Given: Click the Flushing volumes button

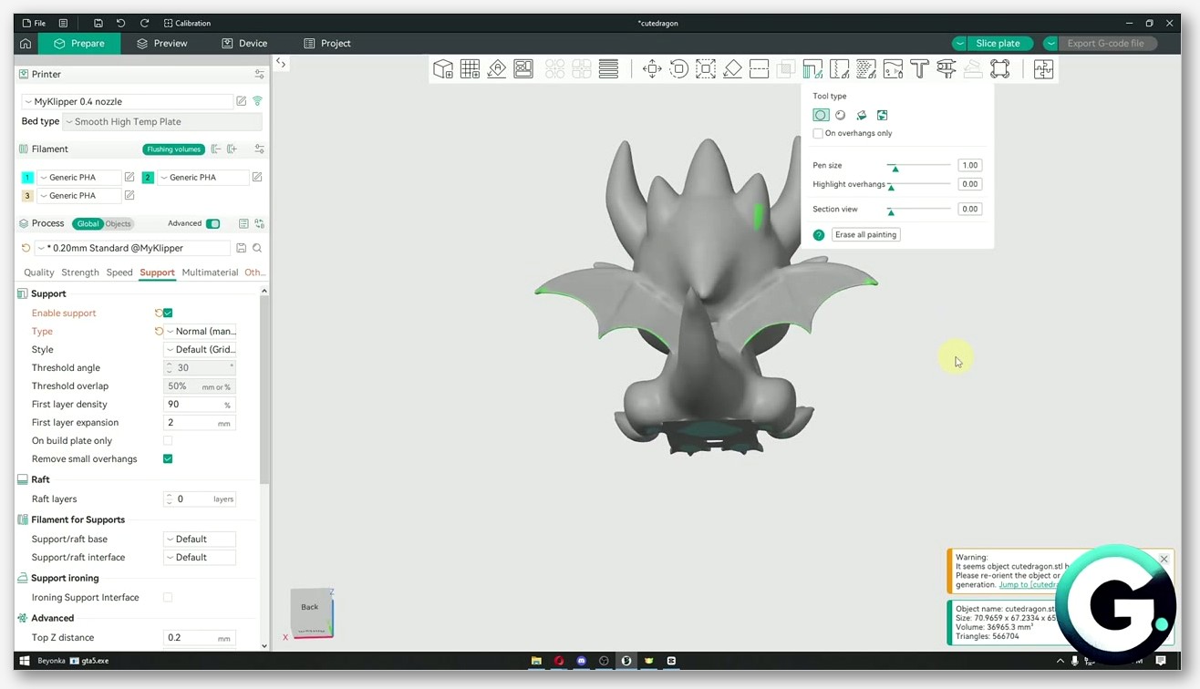Looking at the screenshot, I should [x=173, y=149].
